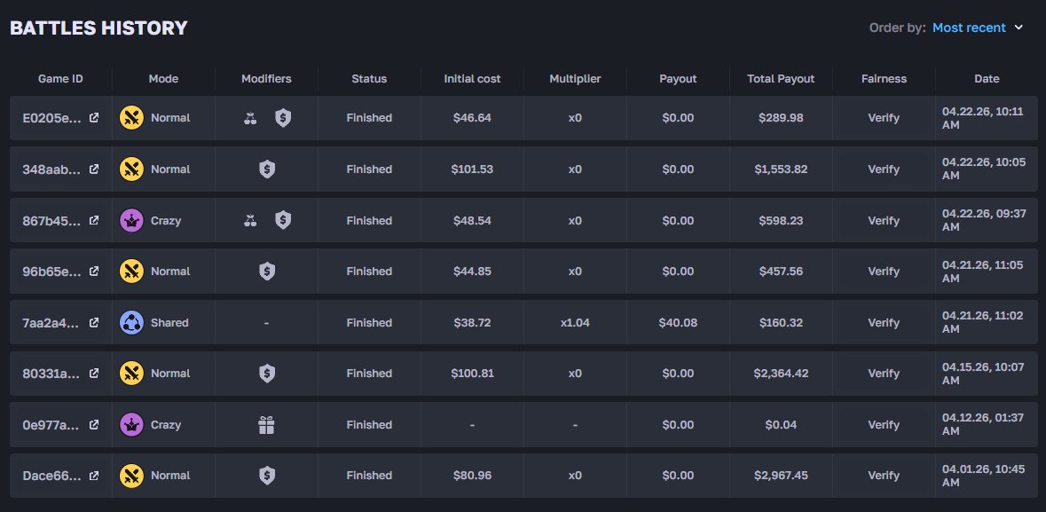
Task: Click the cherry modifier icon in E0205e row
Action: (x=250, y=118)
